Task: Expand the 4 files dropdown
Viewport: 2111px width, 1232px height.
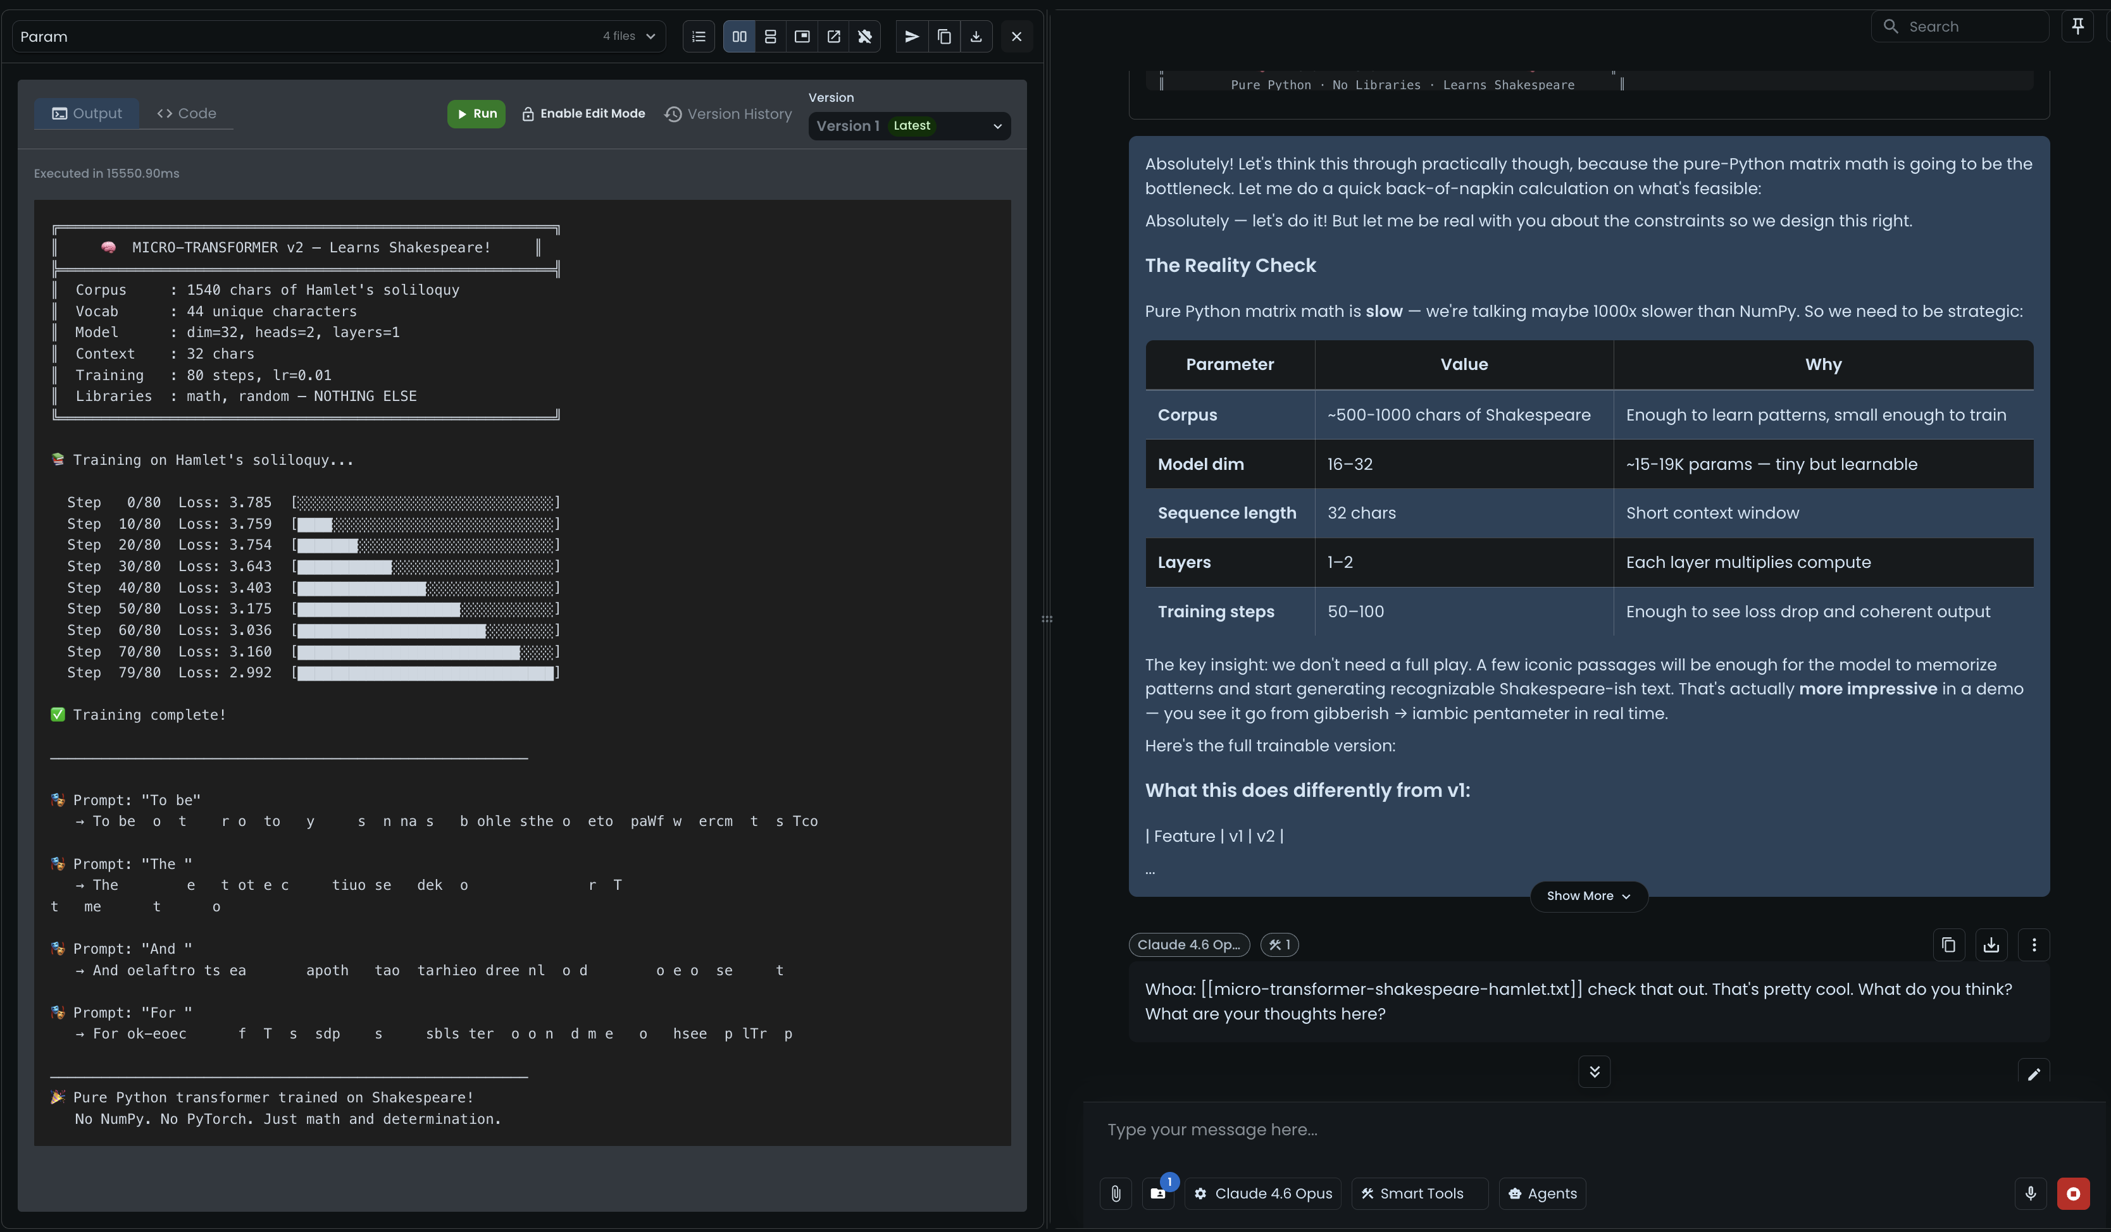Action: tap(629, 37)
